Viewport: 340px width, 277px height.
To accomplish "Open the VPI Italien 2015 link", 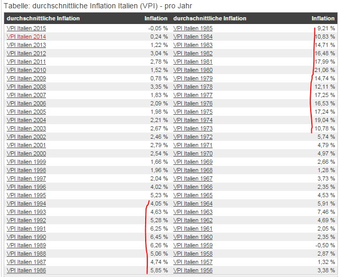I will tap(26, 28).
